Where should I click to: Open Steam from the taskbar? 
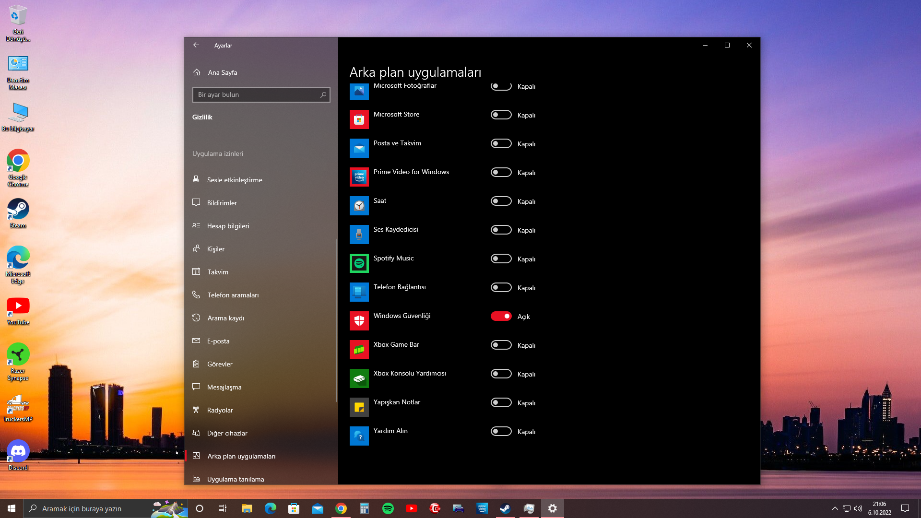505,508
